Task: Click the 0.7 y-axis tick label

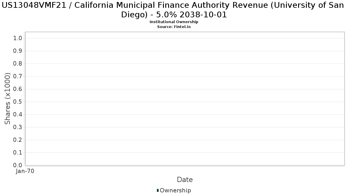Action: [18, 77]
